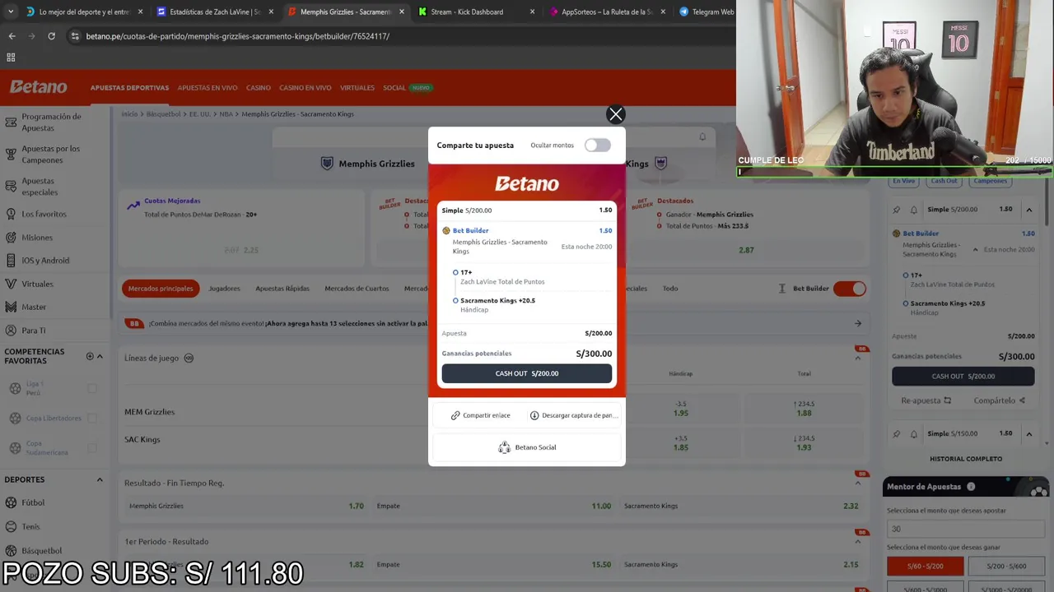Viewport: 1054px width, 592px height.
Task: Click the Compartir enlace link icon
Action: tap(455, 415)
